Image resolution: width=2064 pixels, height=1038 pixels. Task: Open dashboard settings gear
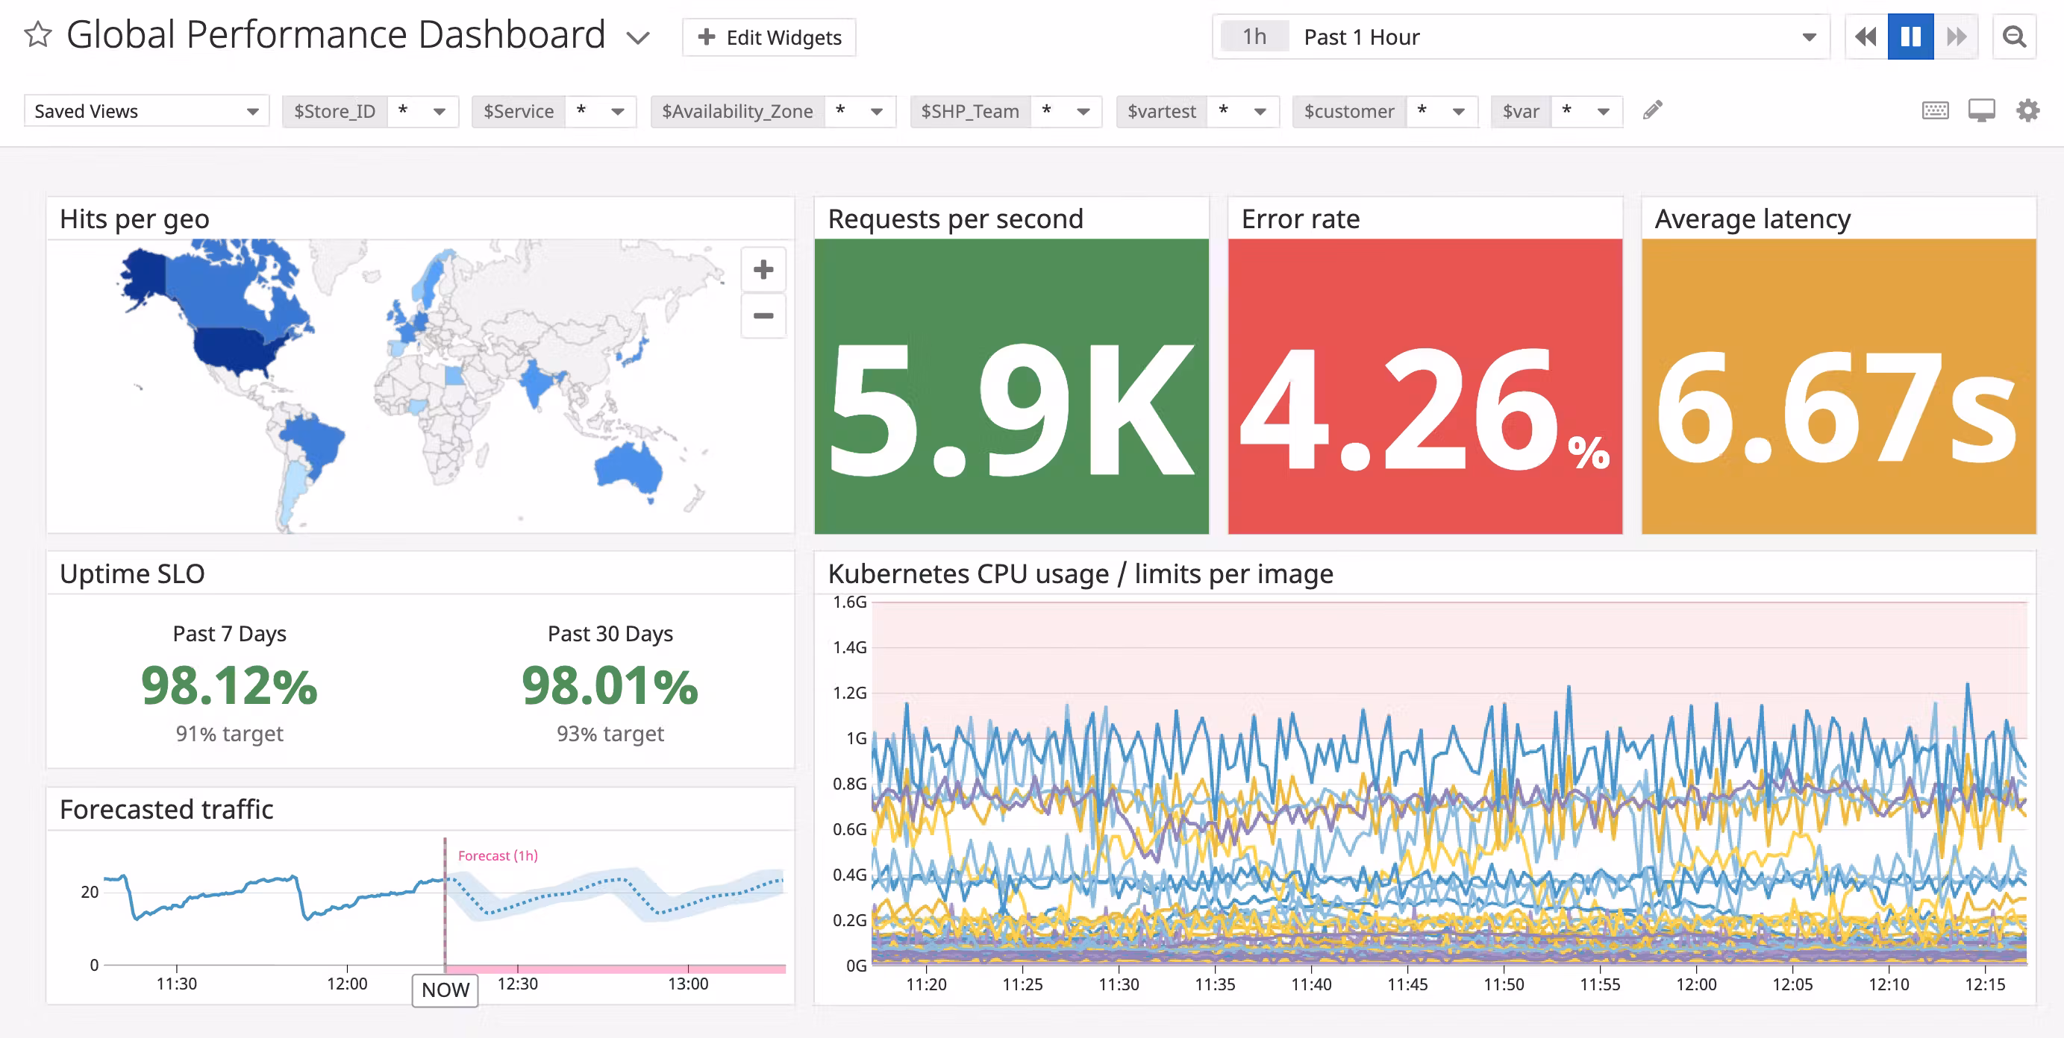(x=2029, y=110)
